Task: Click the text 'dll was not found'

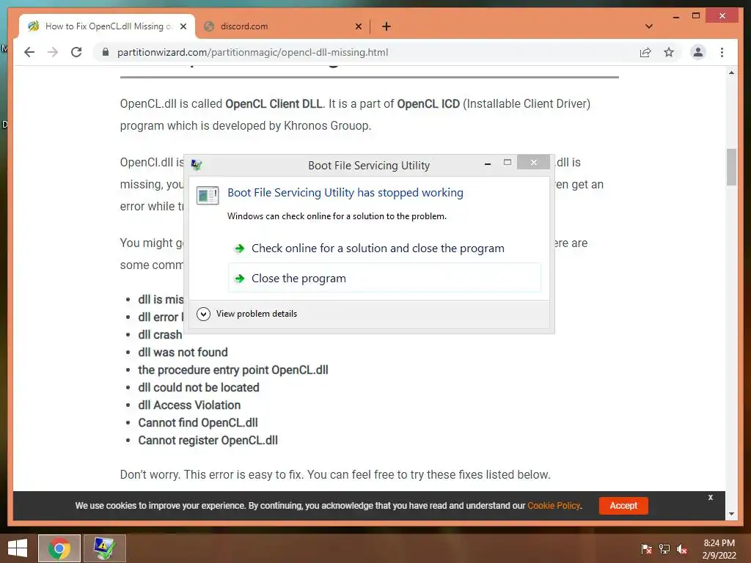Action: coord(183,353)
